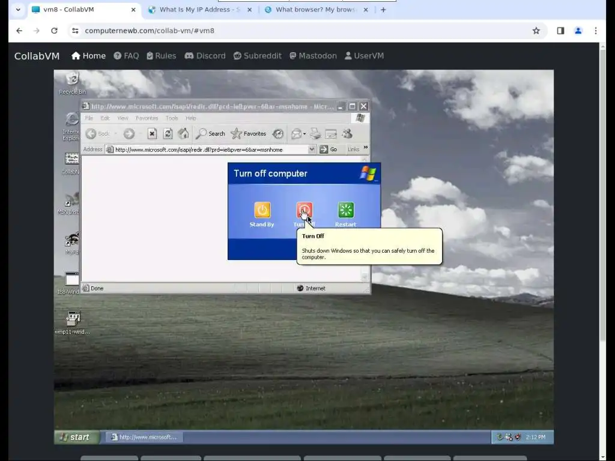Viewport: 615px width, 461px height.
Task: Click the CollabVM brand title
Action: pos(37,56)
